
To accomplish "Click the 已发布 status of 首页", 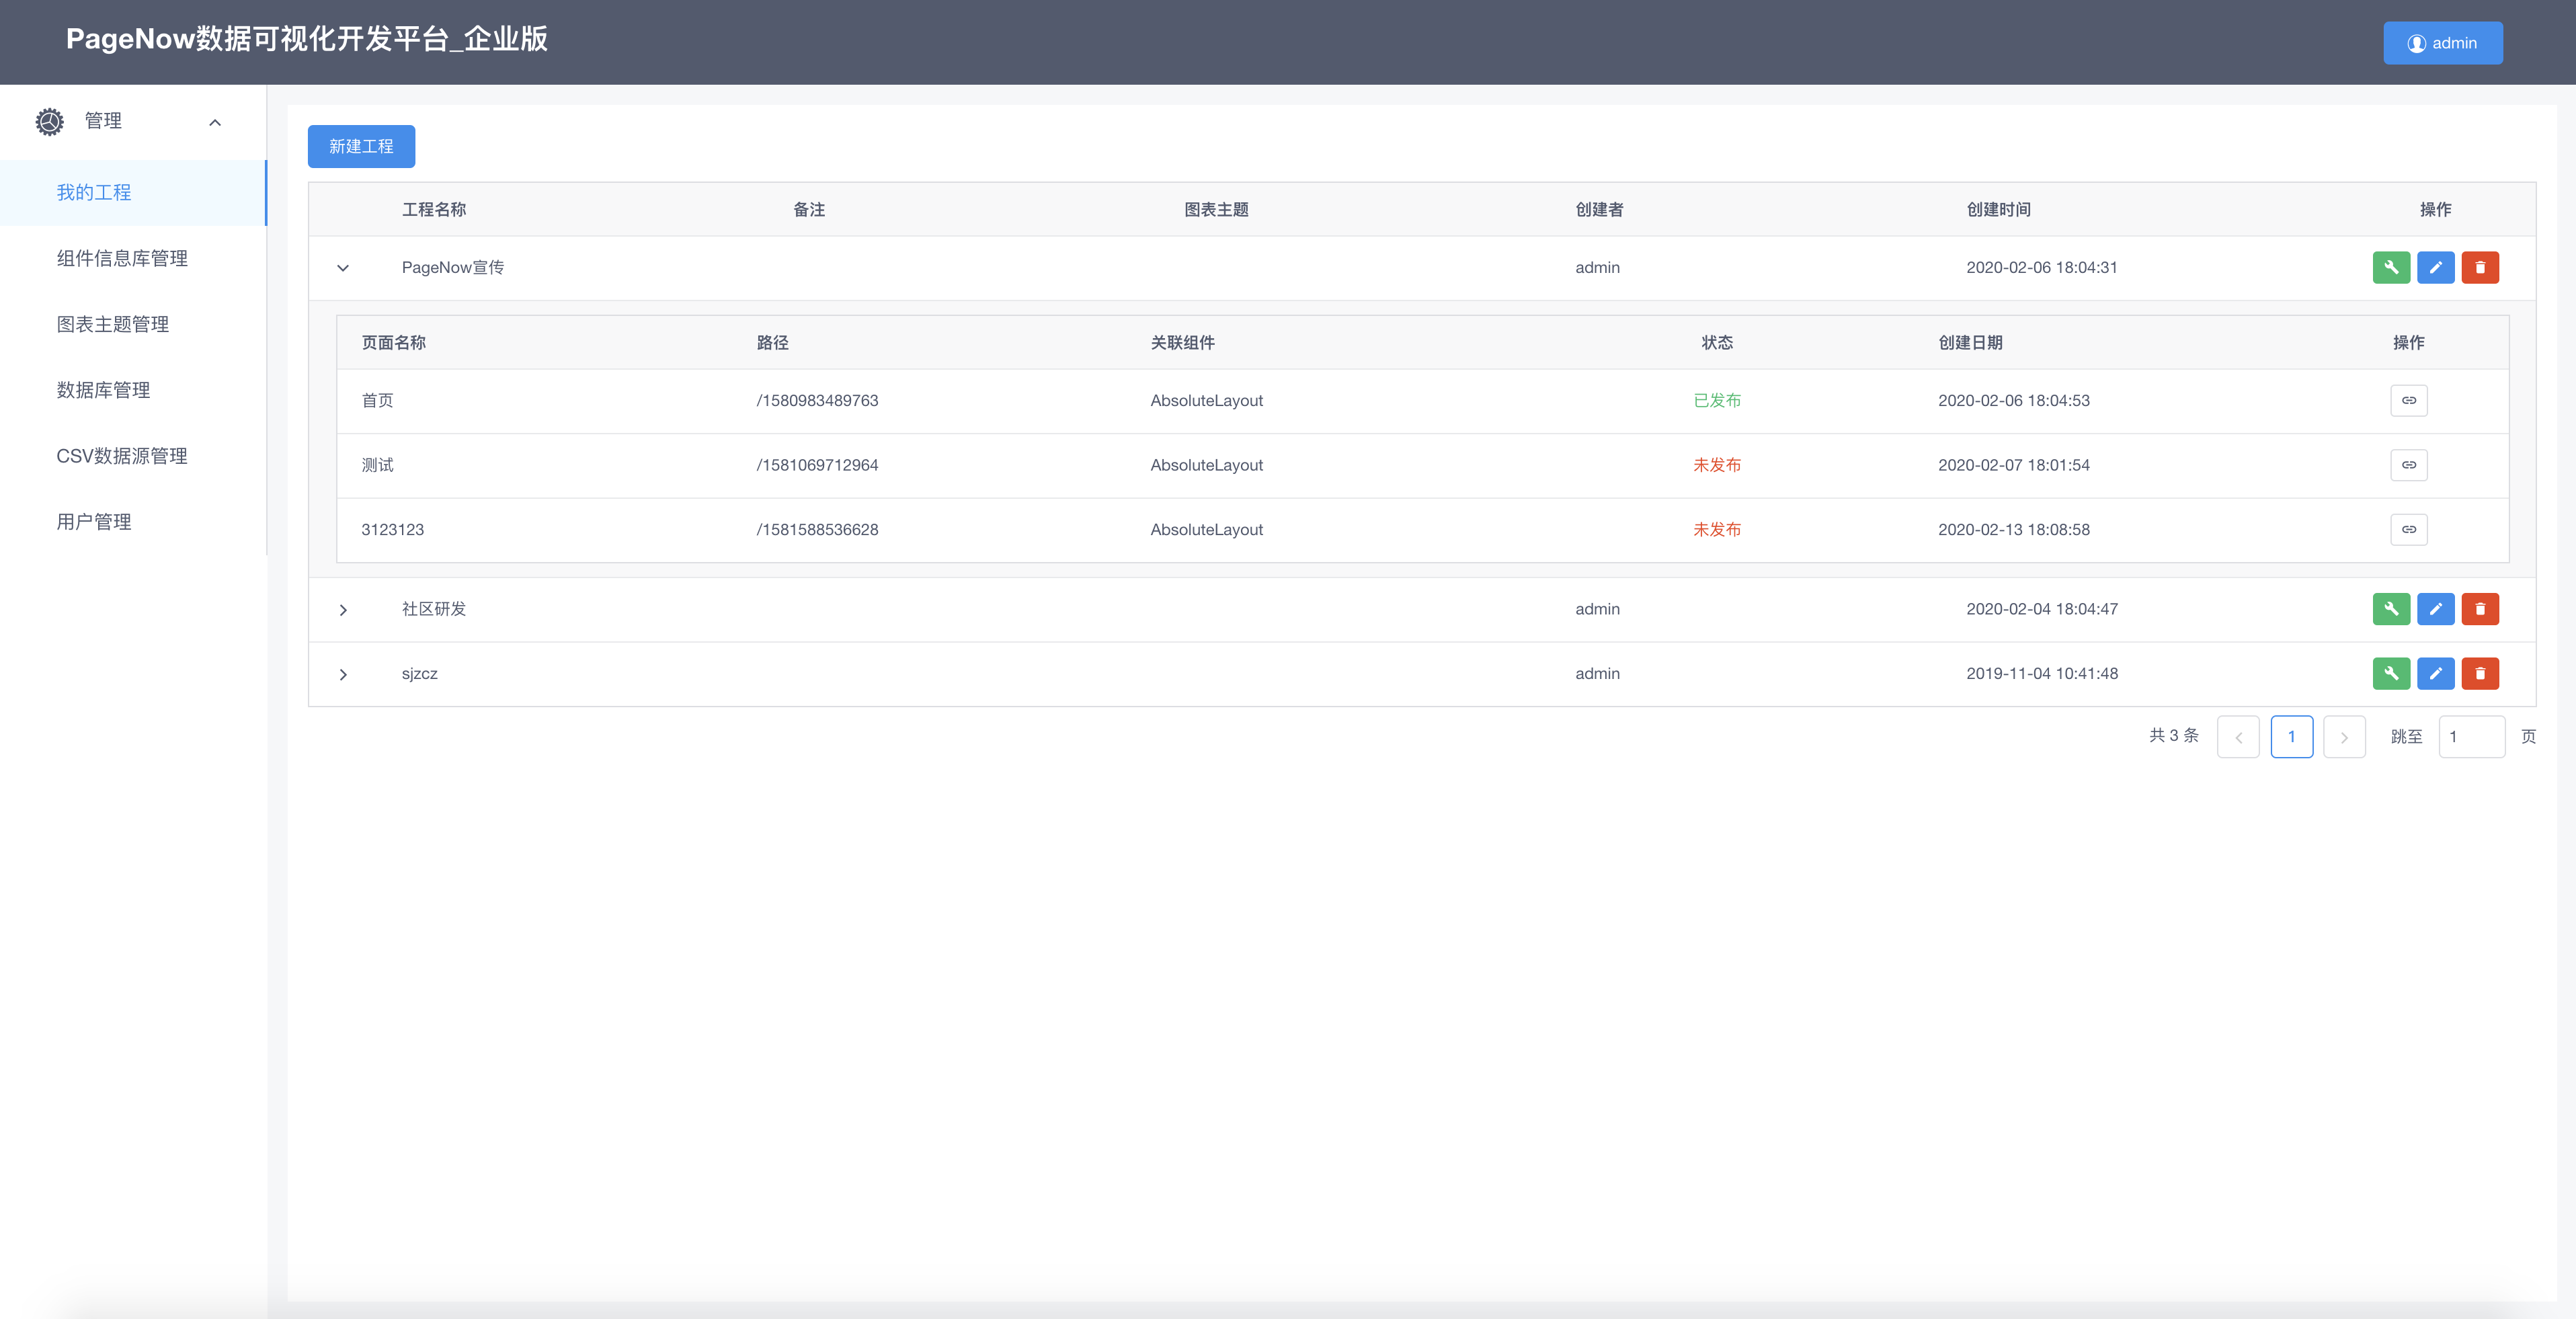I will click(1716, 400).
